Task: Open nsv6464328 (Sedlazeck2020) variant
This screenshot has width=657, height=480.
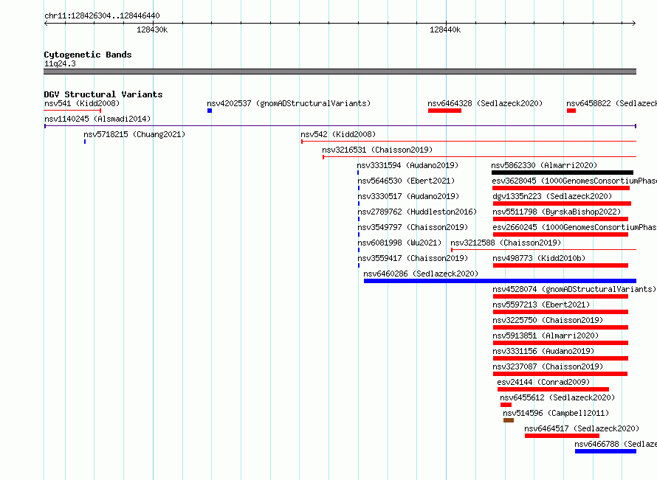Action: [485, 103]
